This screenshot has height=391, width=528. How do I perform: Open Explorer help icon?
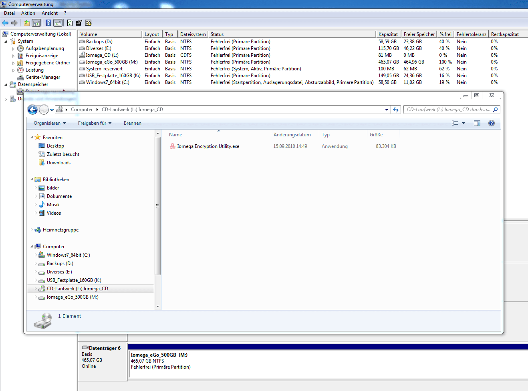[492, 123]
